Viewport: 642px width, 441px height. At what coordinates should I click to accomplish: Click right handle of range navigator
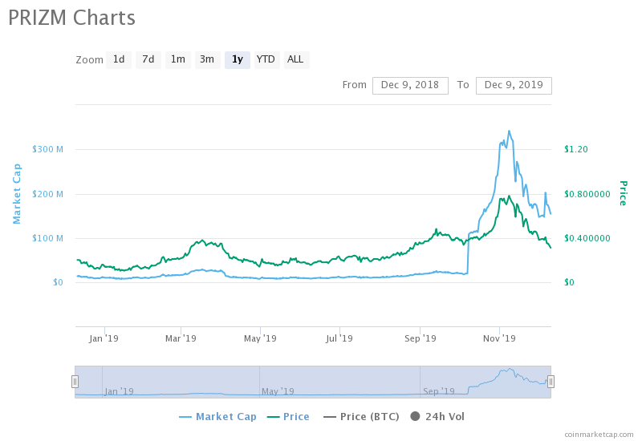pyautogui.click(x=551, y=382)
